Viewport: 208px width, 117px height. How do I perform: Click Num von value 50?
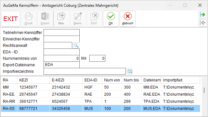106,87
